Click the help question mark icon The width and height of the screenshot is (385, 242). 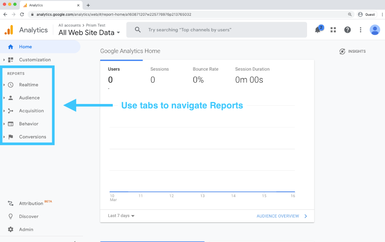(347, 30)
